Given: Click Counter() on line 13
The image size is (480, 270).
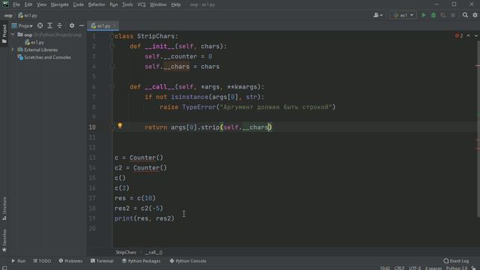Looking at the screenshot, I should coord(146,157).
